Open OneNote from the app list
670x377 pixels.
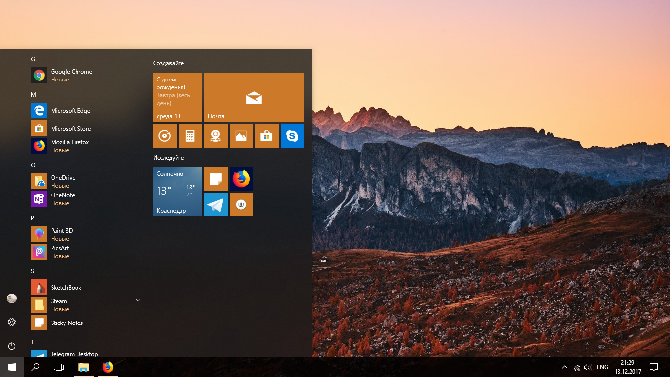86,199
